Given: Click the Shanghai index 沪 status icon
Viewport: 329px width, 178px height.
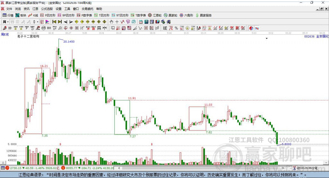Looking at the screenshot, I should point(7,168).
